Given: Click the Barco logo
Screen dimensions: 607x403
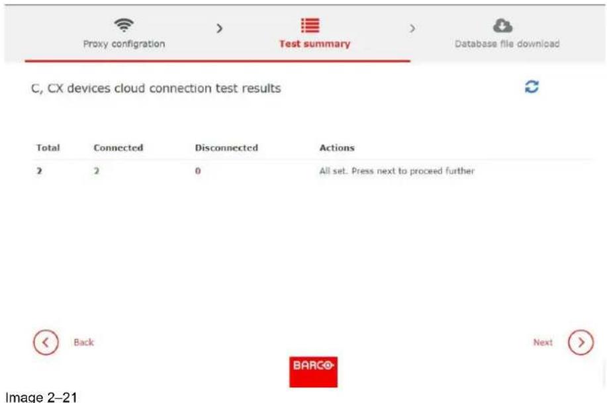Looking at the screenshot, I should pyautogui.click(x=313, y=372).
